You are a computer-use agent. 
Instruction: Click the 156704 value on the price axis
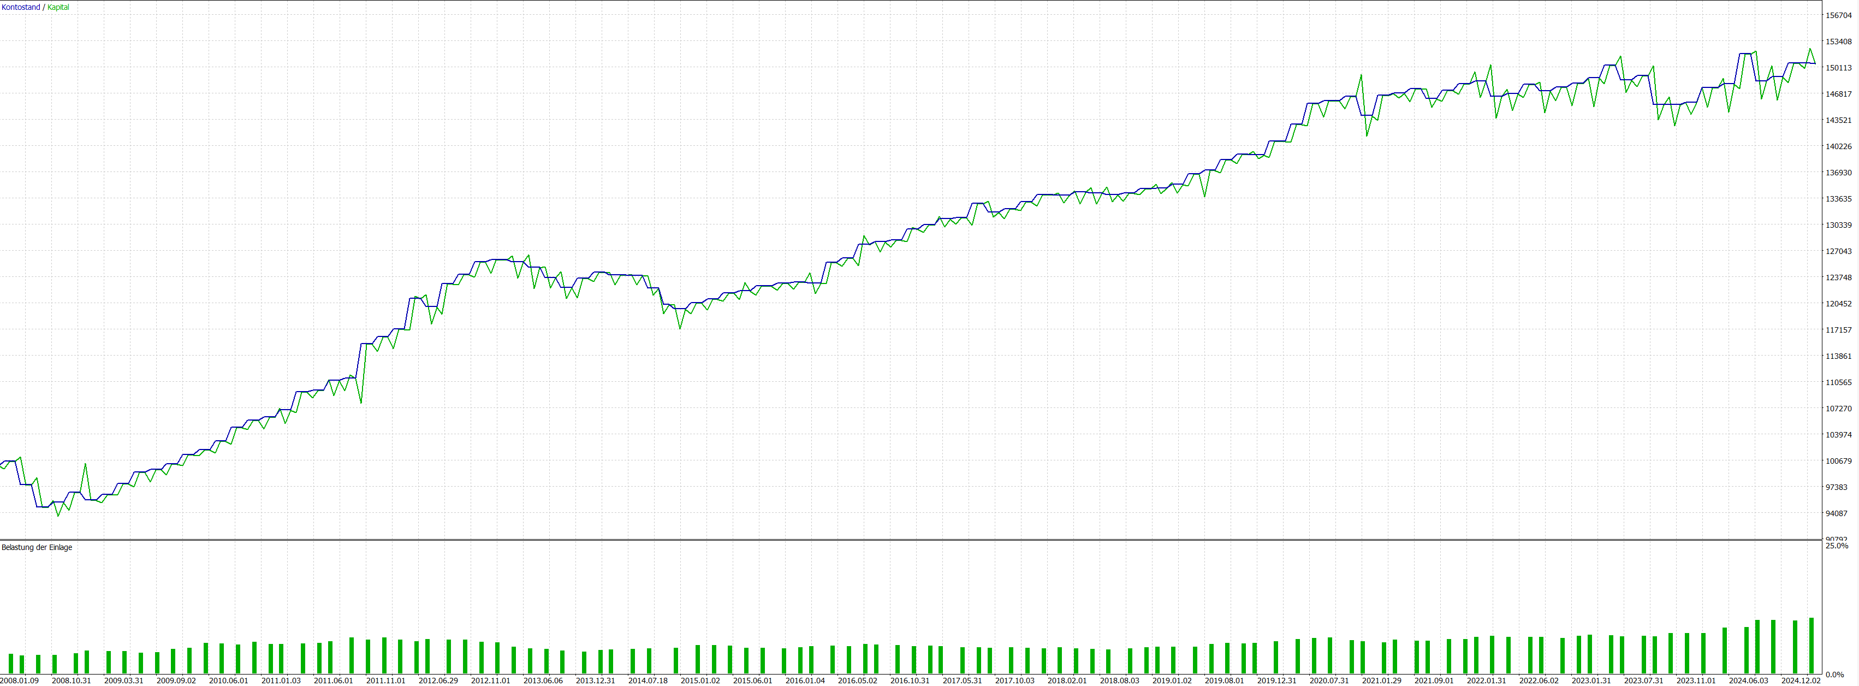point(1838,15)
